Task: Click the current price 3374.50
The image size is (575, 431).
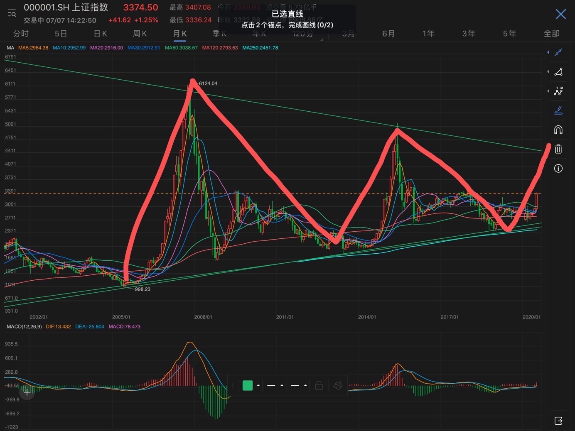Action: (x=140, y=7)
